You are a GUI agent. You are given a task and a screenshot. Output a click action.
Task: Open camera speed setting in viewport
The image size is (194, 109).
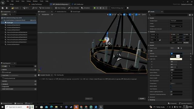coord(144,15)
